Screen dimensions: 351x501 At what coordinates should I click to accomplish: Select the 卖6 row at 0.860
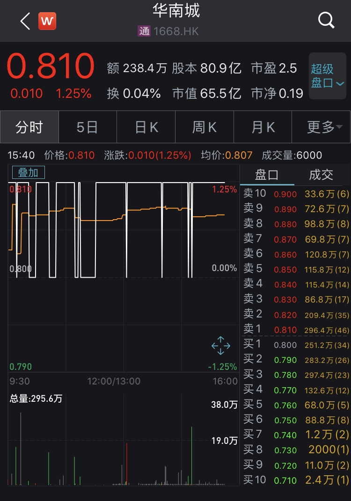coord(296,254)
